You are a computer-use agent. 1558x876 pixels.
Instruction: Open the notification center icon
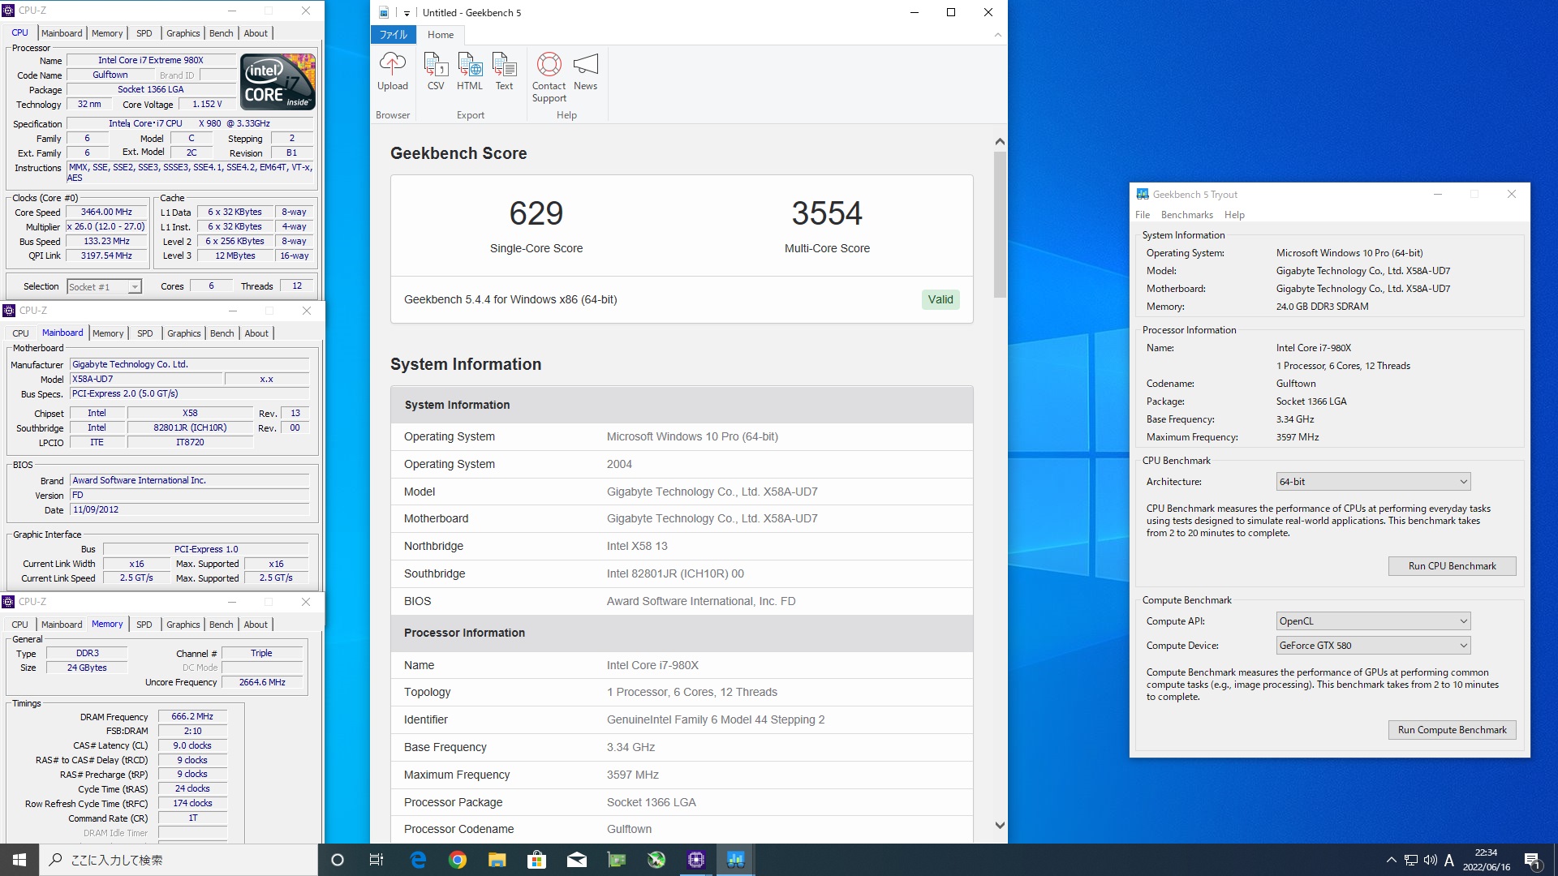tap(1532, 860)
